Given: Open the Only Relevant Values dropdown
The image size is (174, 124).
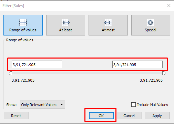Looking at the screenshot, I should click(x=42, y=104).
